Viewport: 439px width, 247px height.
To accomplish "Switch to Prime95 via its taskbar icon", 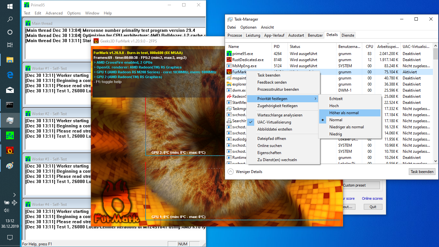I will point(10,135).
